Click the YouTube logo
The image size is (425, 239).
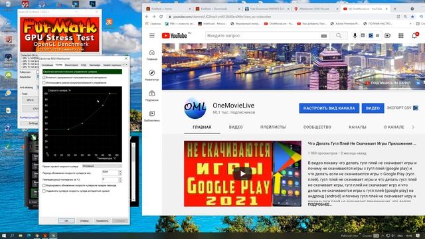coord(175,35)
